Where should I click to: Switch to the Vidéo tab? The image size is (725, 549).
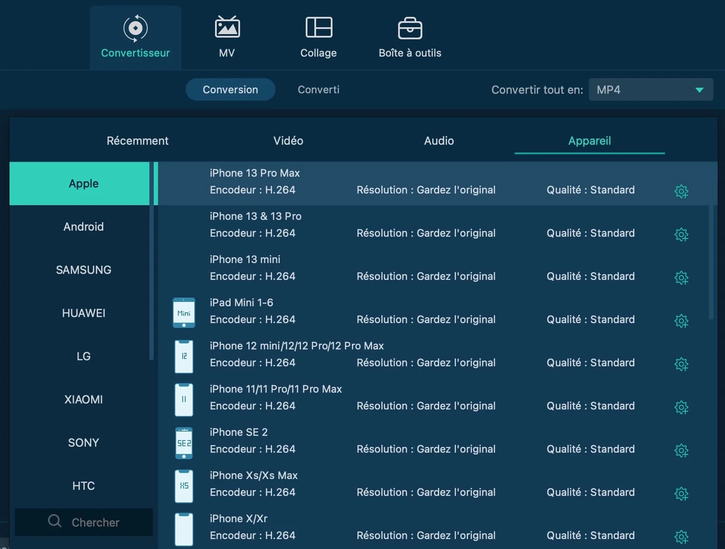288,141
